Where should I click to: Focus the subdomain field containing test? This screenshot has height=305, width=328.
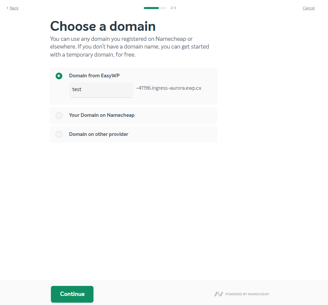[x=101, y=89]
